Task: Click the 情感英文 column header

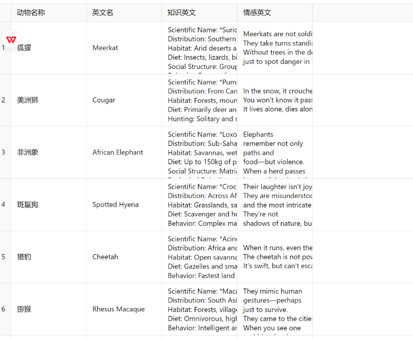Action: 257,12
